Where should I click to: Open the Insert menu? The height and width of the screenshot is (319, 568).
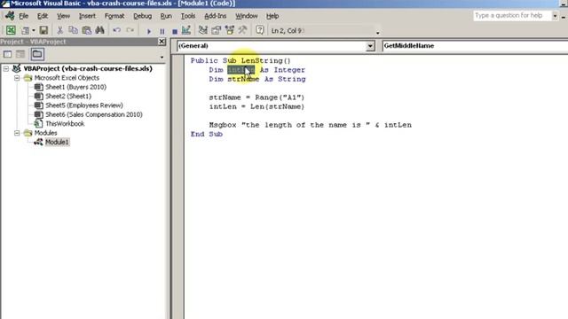tap(87, 16)
